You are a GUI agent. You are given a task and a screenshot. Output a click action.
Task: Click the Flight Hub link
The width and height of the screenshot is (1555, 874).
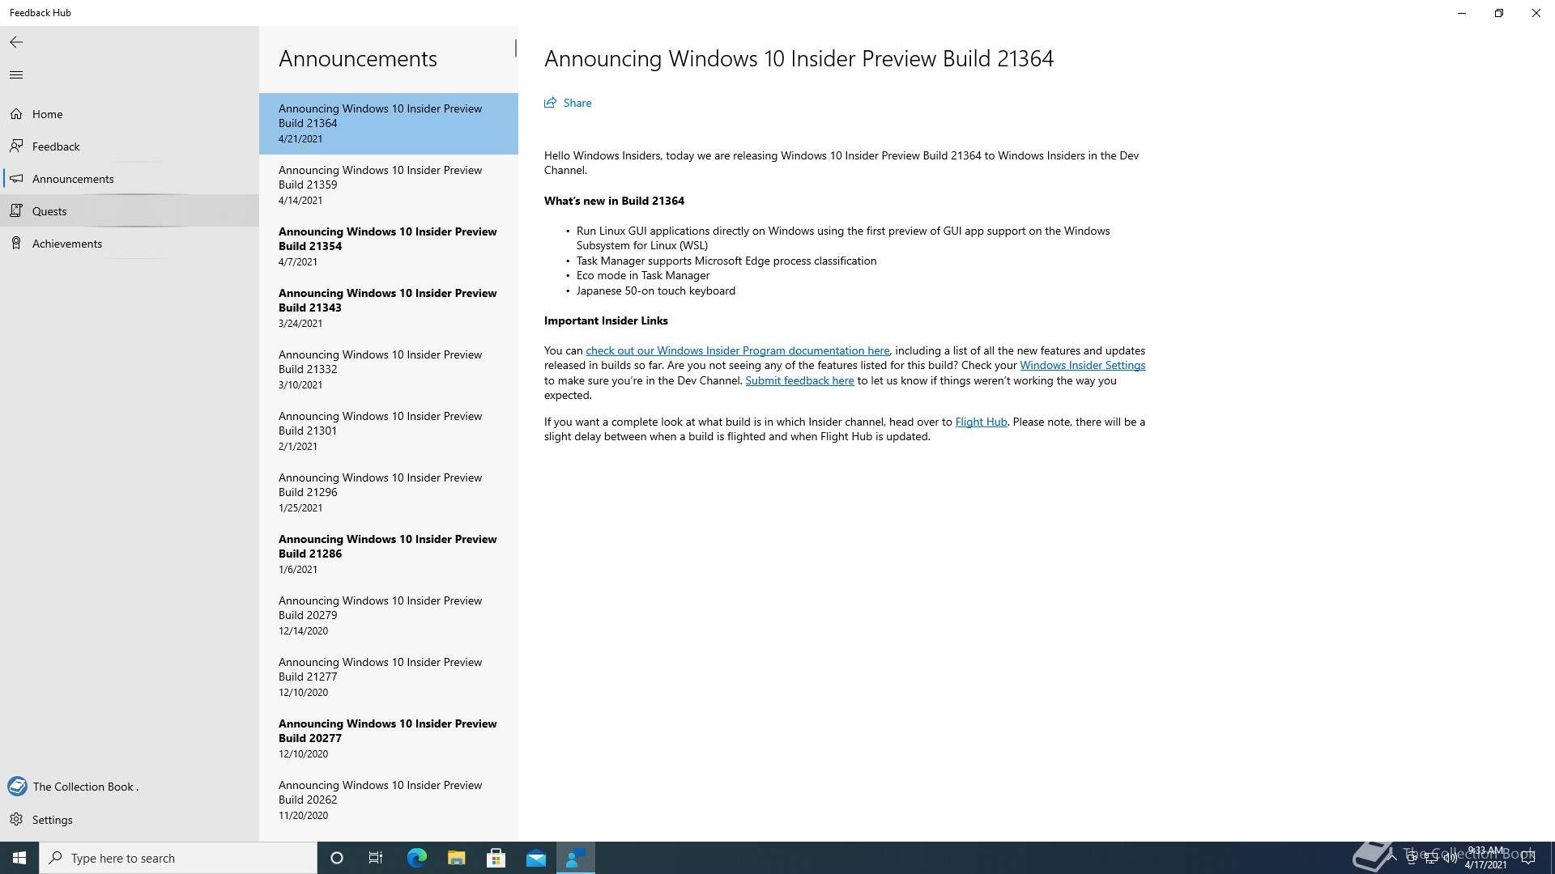[x=981, y=422]
